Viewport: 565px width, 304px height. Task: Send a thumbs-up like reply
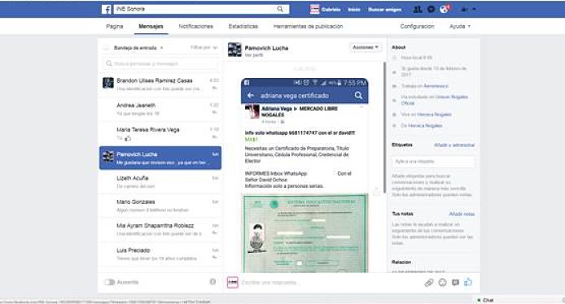tap(468, 282)
